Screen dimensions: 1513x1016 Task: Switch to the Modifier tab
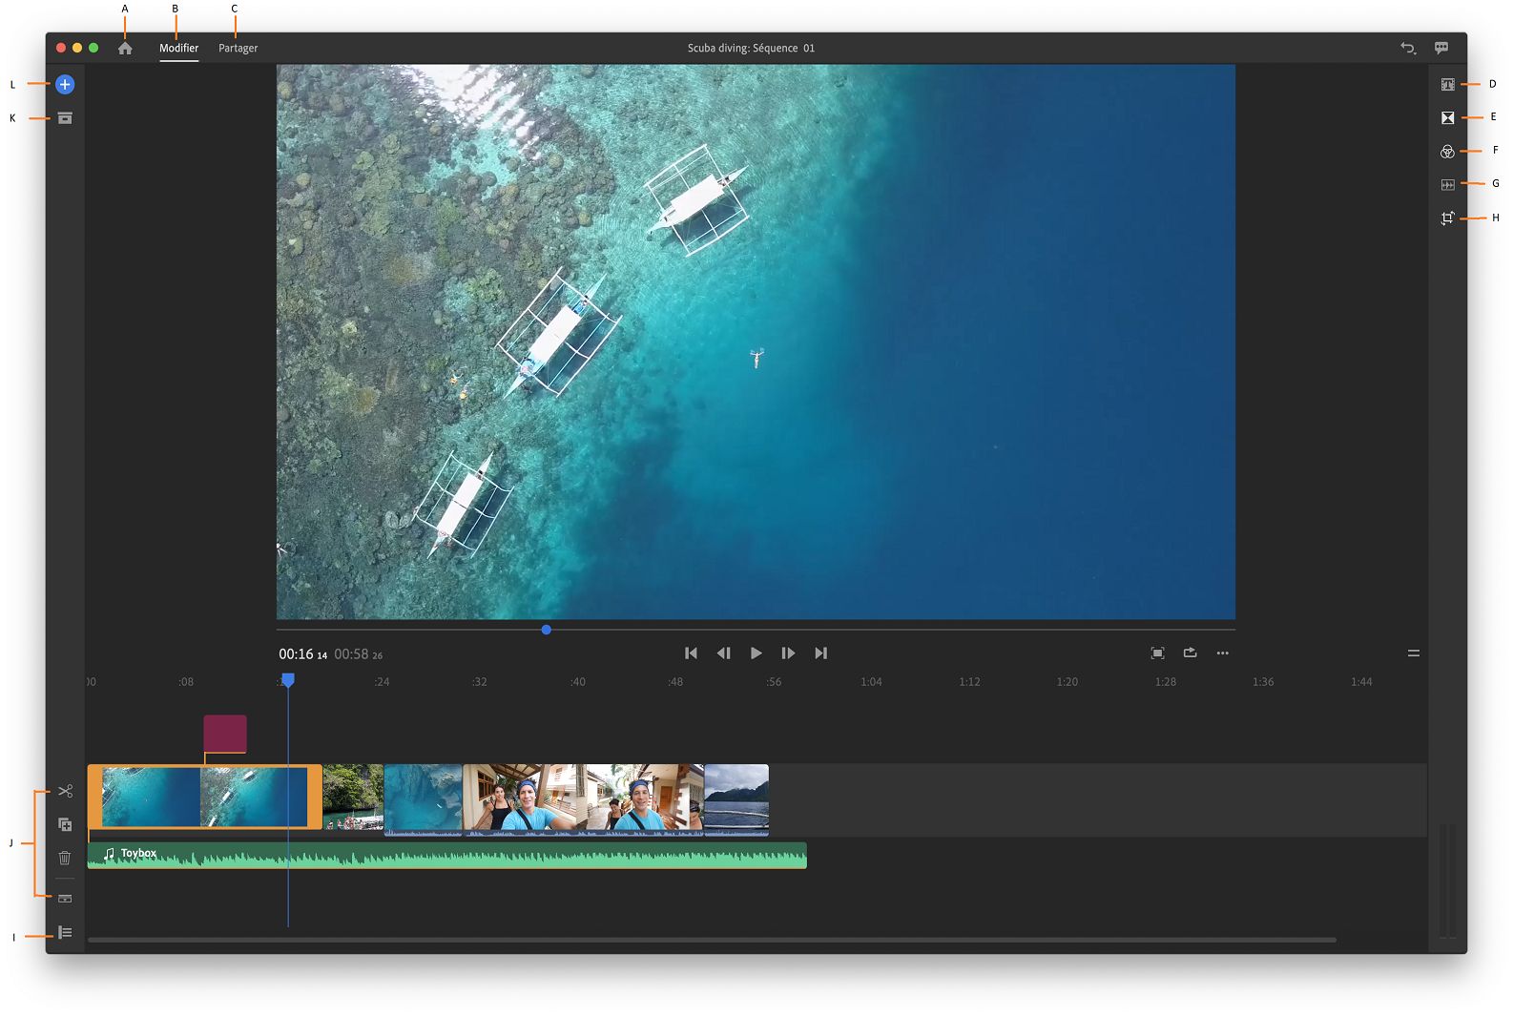(178, 48)
